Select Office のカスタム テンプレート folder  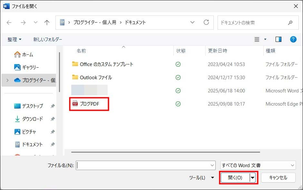pos(106,64)
